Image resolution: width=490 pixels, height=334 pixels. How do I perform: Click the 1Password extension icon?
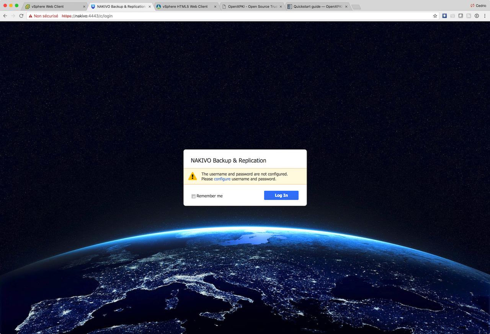tap(477, 16)
